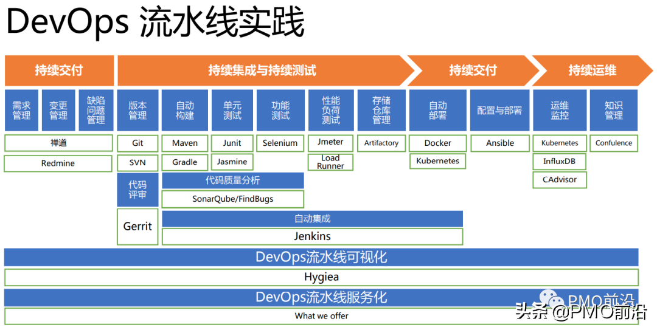This screenshot has height=330, width=657.
Task: Select the Docker tool box
Action: [438, 143]
